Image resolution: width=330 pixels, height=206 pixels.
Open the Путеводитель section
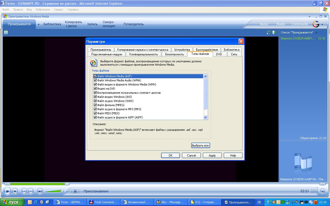point(134,24)
